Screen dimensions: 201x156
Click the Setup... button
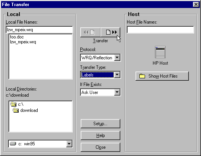point(100,124)
